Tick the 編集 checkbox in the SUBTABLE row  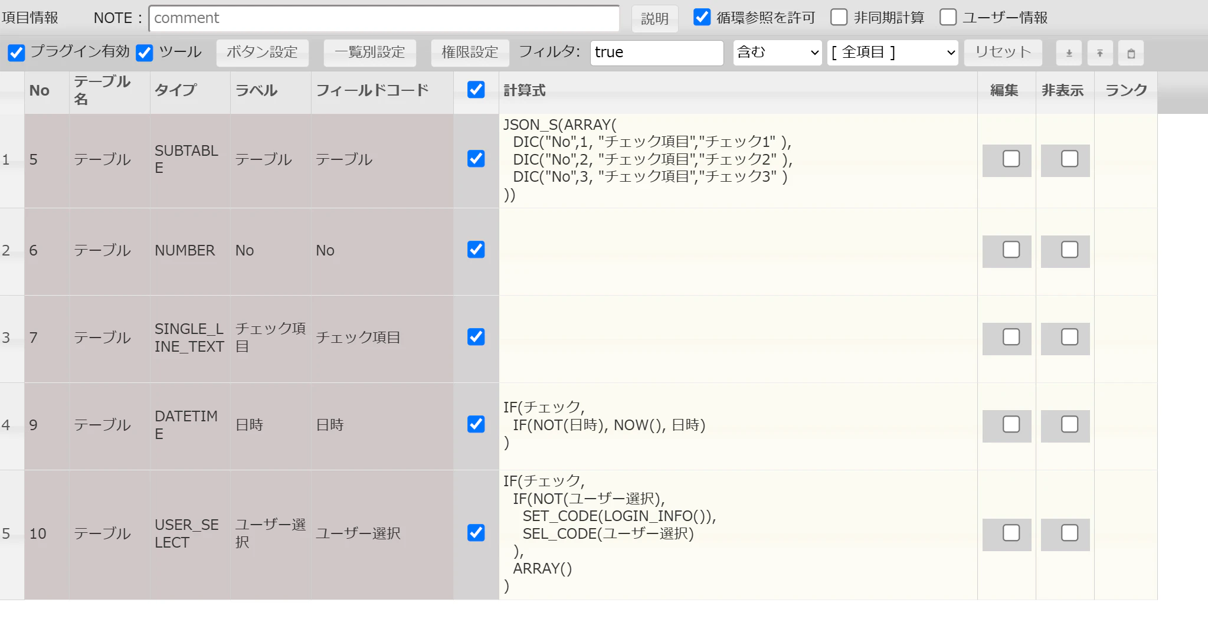[x=1011, y=159]
